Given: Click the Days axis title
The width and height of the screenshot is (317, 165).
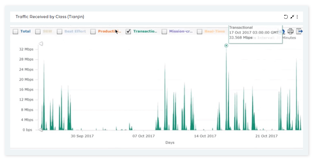Looking at the screenshot, I should point(170,143).
